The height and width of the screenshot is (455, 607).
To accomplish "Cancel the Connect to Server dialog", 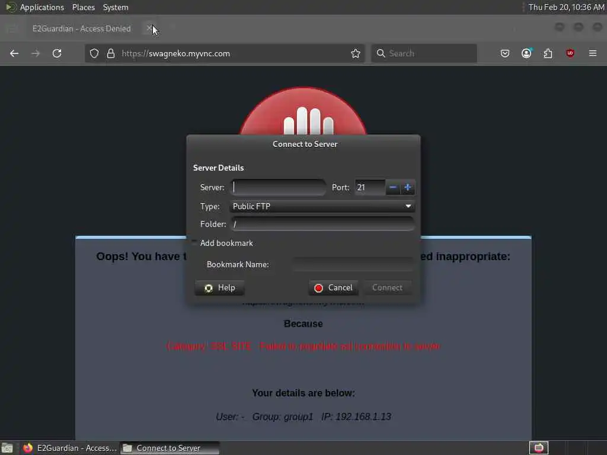I will (x=333, y=288).
